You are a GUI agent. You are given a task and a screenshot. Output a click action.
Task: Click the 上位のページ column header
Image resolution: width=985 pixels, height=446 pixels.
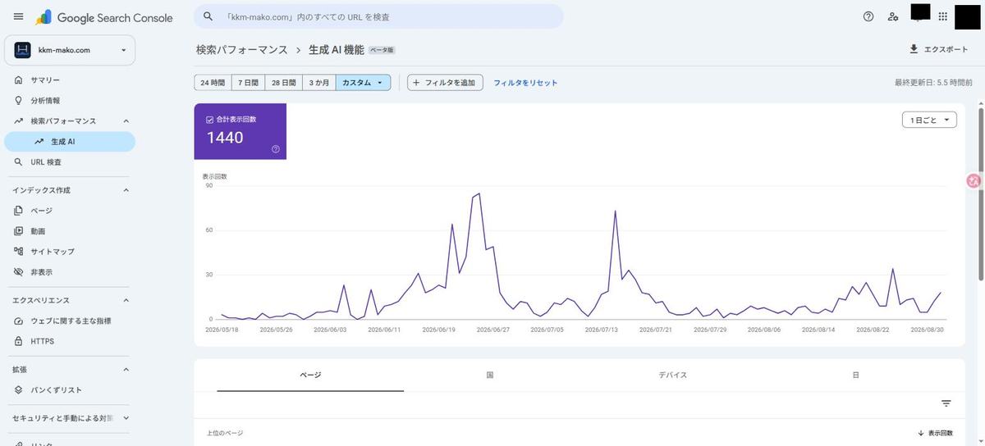tap(224, 433)
